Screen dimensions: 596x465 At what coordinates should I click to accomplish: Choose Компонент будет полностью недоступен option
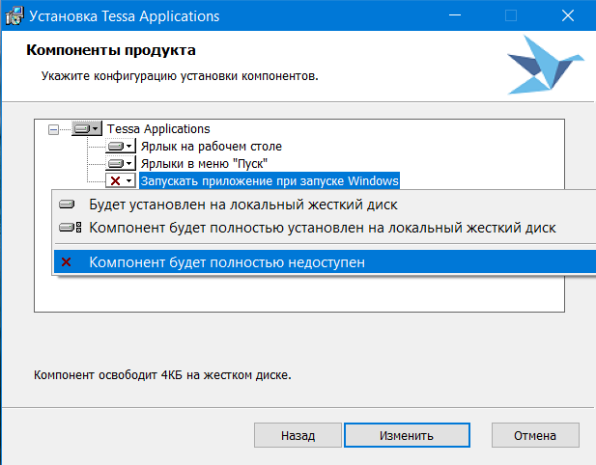tap(325, 261)
